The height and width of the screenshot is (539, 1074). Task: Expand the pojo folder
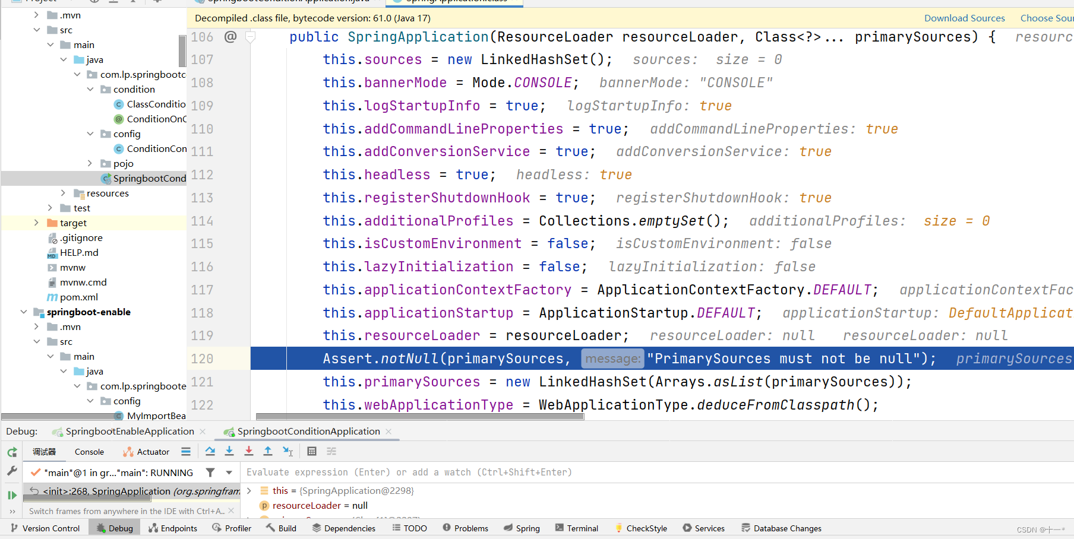tap(90, 163)
